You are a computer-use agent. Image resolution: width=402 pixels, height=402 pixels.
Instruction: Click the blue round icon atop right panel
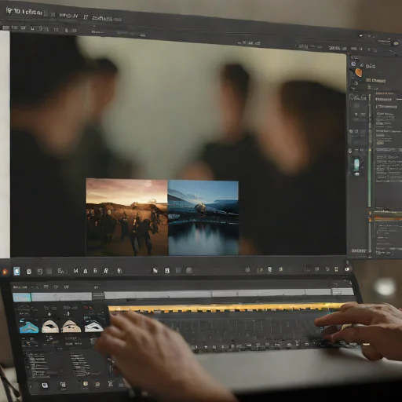[x=353, y=64]
